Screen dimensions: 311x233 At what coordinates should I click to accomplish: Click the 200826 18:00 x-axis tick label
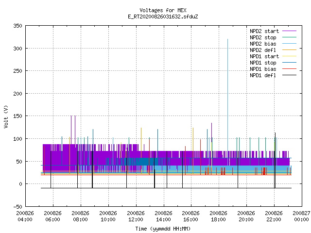click(218, 216)
